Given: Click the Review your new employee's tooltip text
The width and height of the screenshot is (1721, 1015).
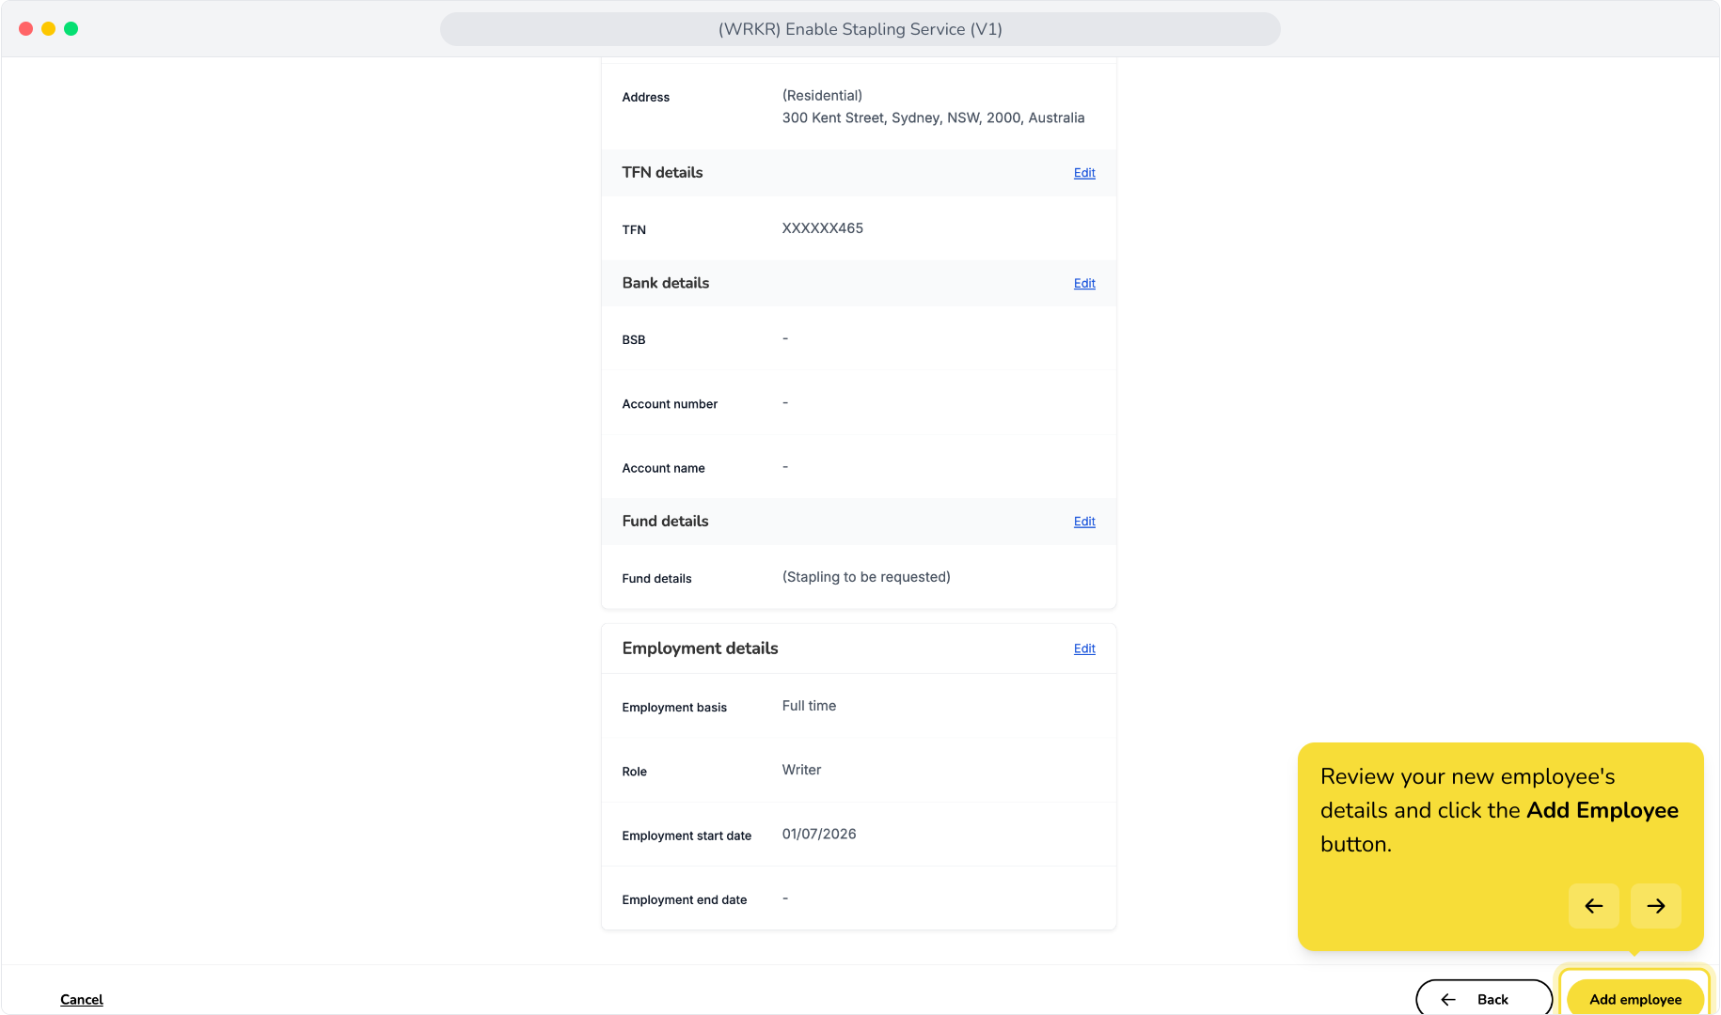Looking at the screenshot, I should (x=1499, y=810).
